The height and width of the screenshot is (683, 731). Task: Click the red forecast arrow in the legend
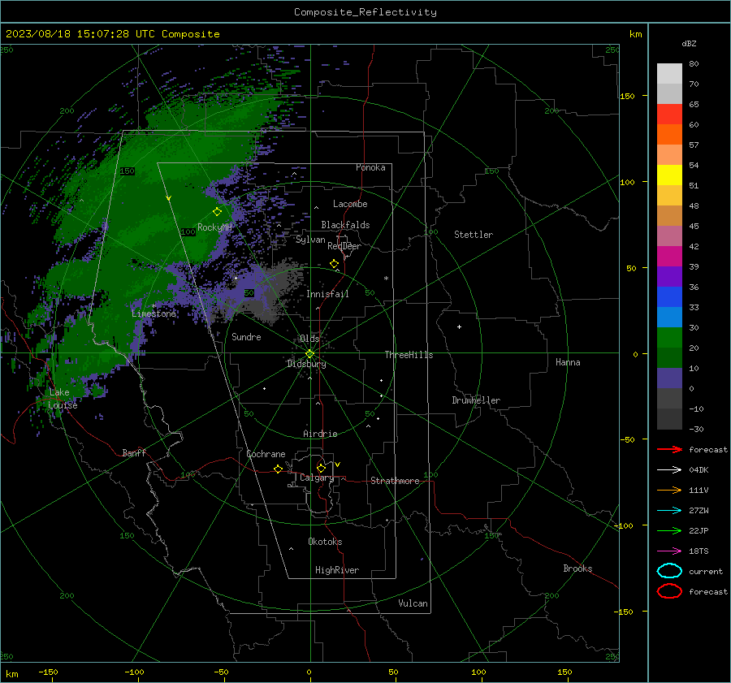(669, 449)
